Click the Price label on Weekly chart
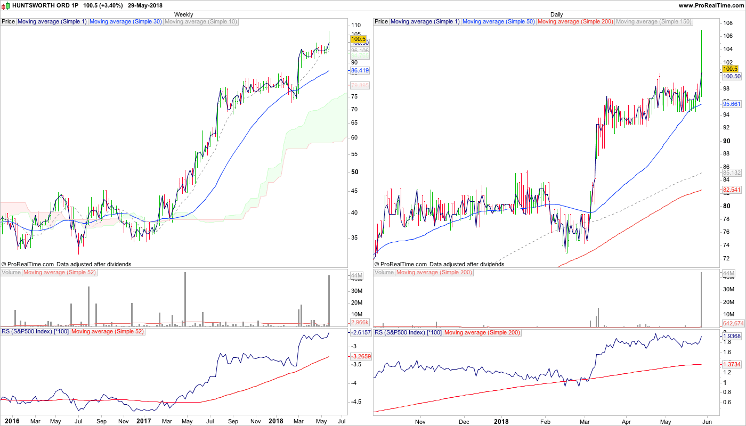 pyautogui.click(x=9, y=22)
